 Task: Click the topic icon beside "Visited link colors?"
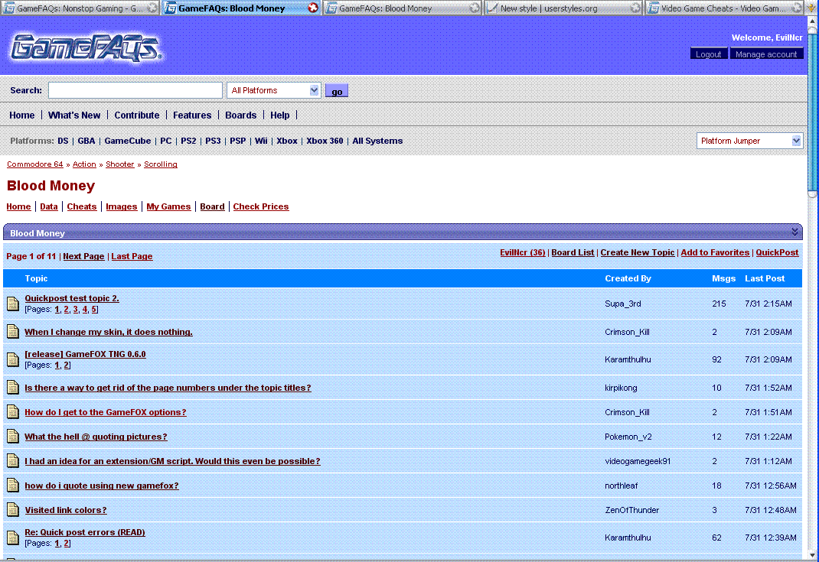coord(12,510)
